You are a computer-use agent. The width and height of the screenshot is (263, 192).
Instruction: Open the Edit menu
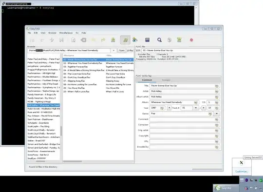pyautogui.click(x=36, y=33)
